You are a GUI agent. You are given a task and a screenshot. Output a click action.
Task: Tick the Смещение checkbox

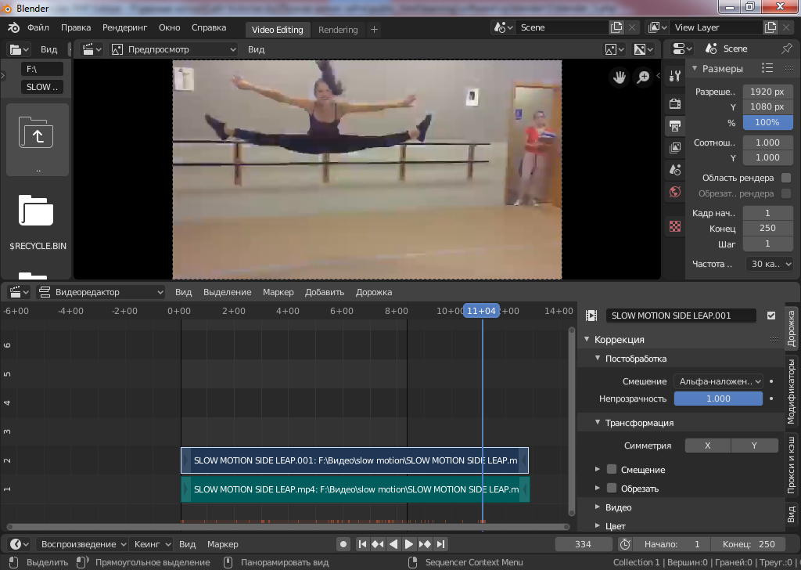(x=612, y=470)
